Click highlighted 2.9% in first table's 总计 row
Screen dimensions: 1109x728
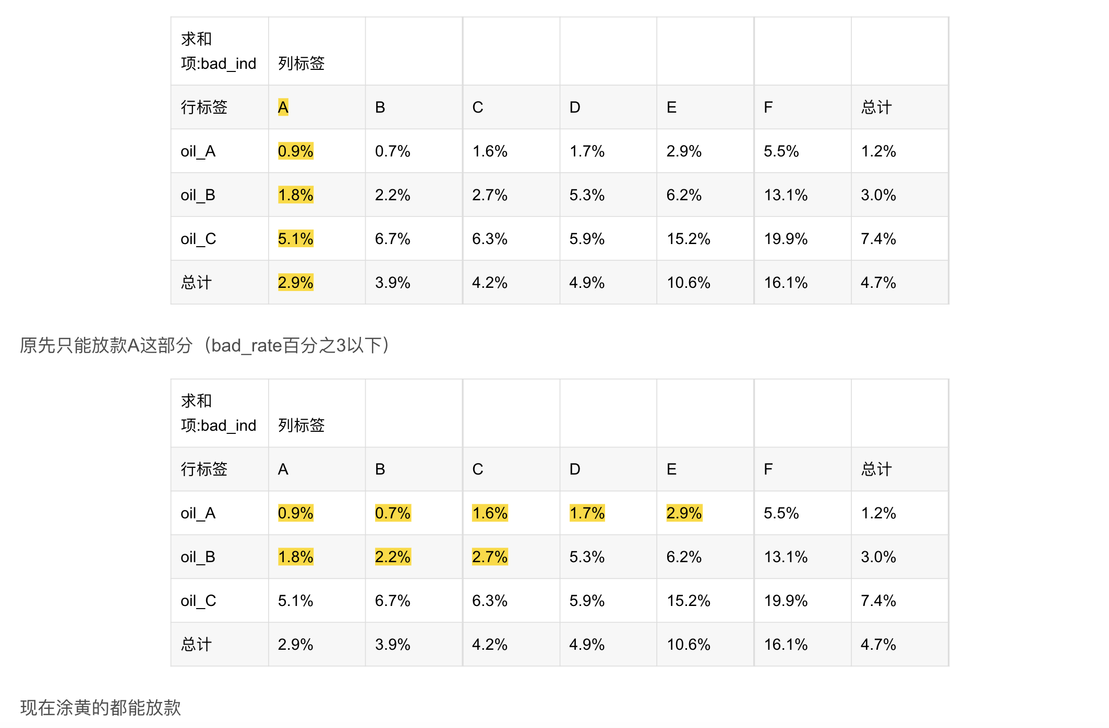pos(295,283)
